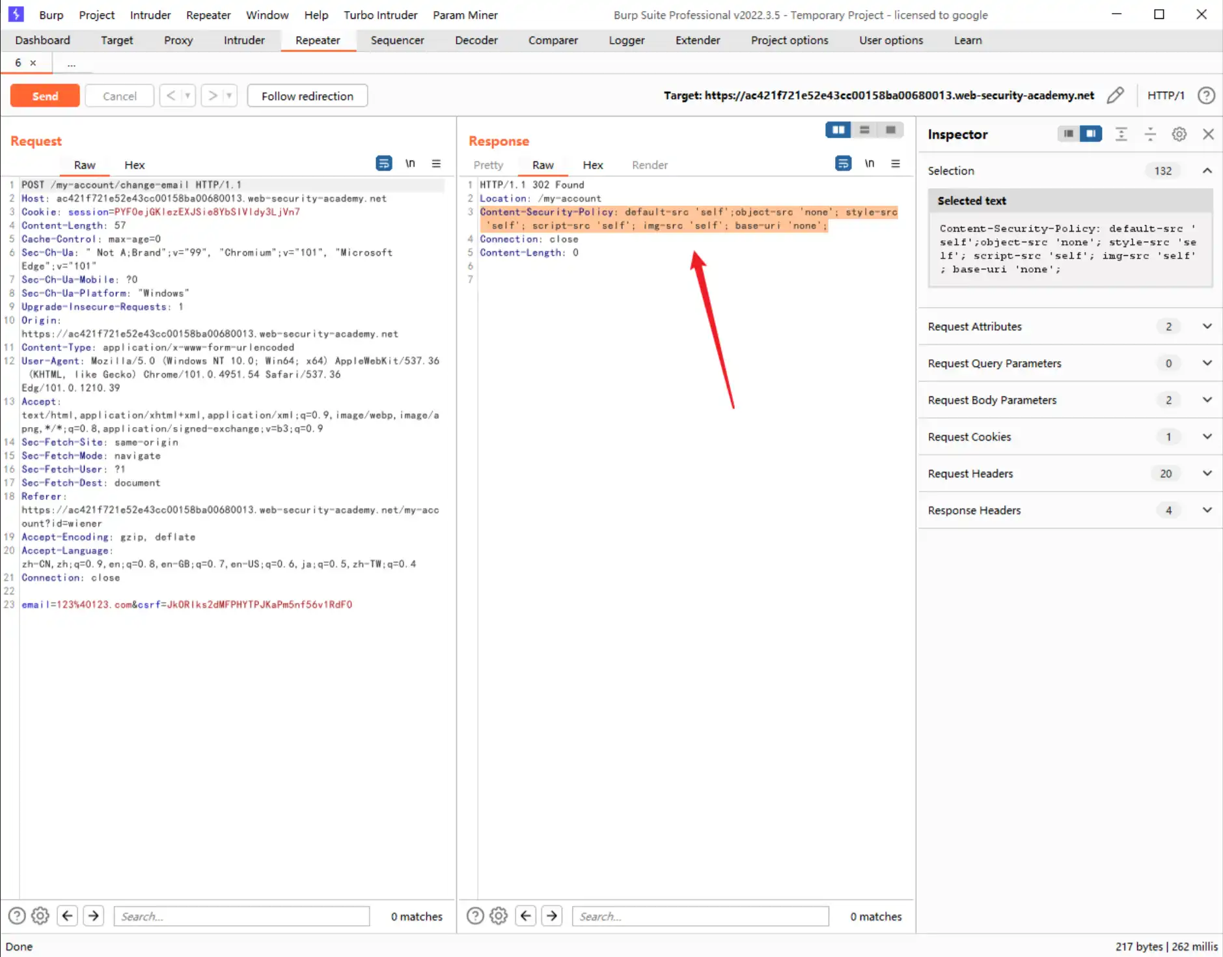Image resolution: width=1223 pixels, height=957 pixels.
Task: Focus the request search field
Action: (x=242, y=916)
